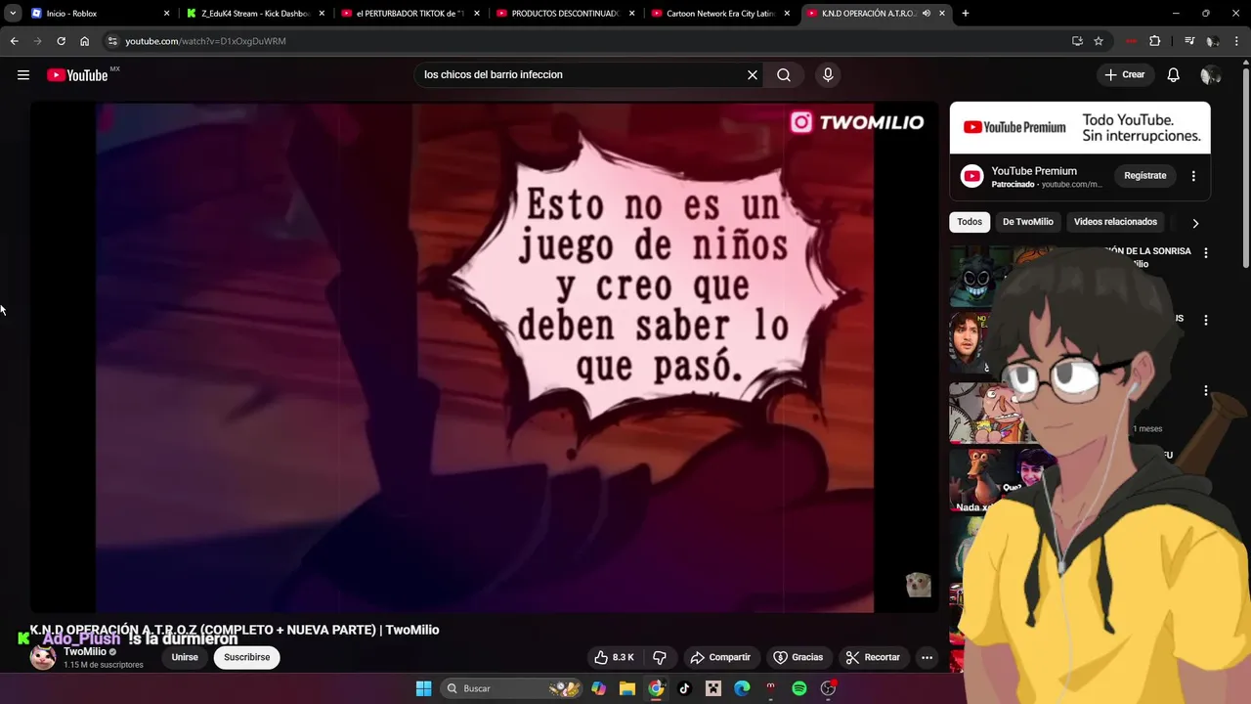This screenshot has width=1251, height=704.
Task: Open options for second recommended video
Action: pyautogui.click(x=1205, y=320)
